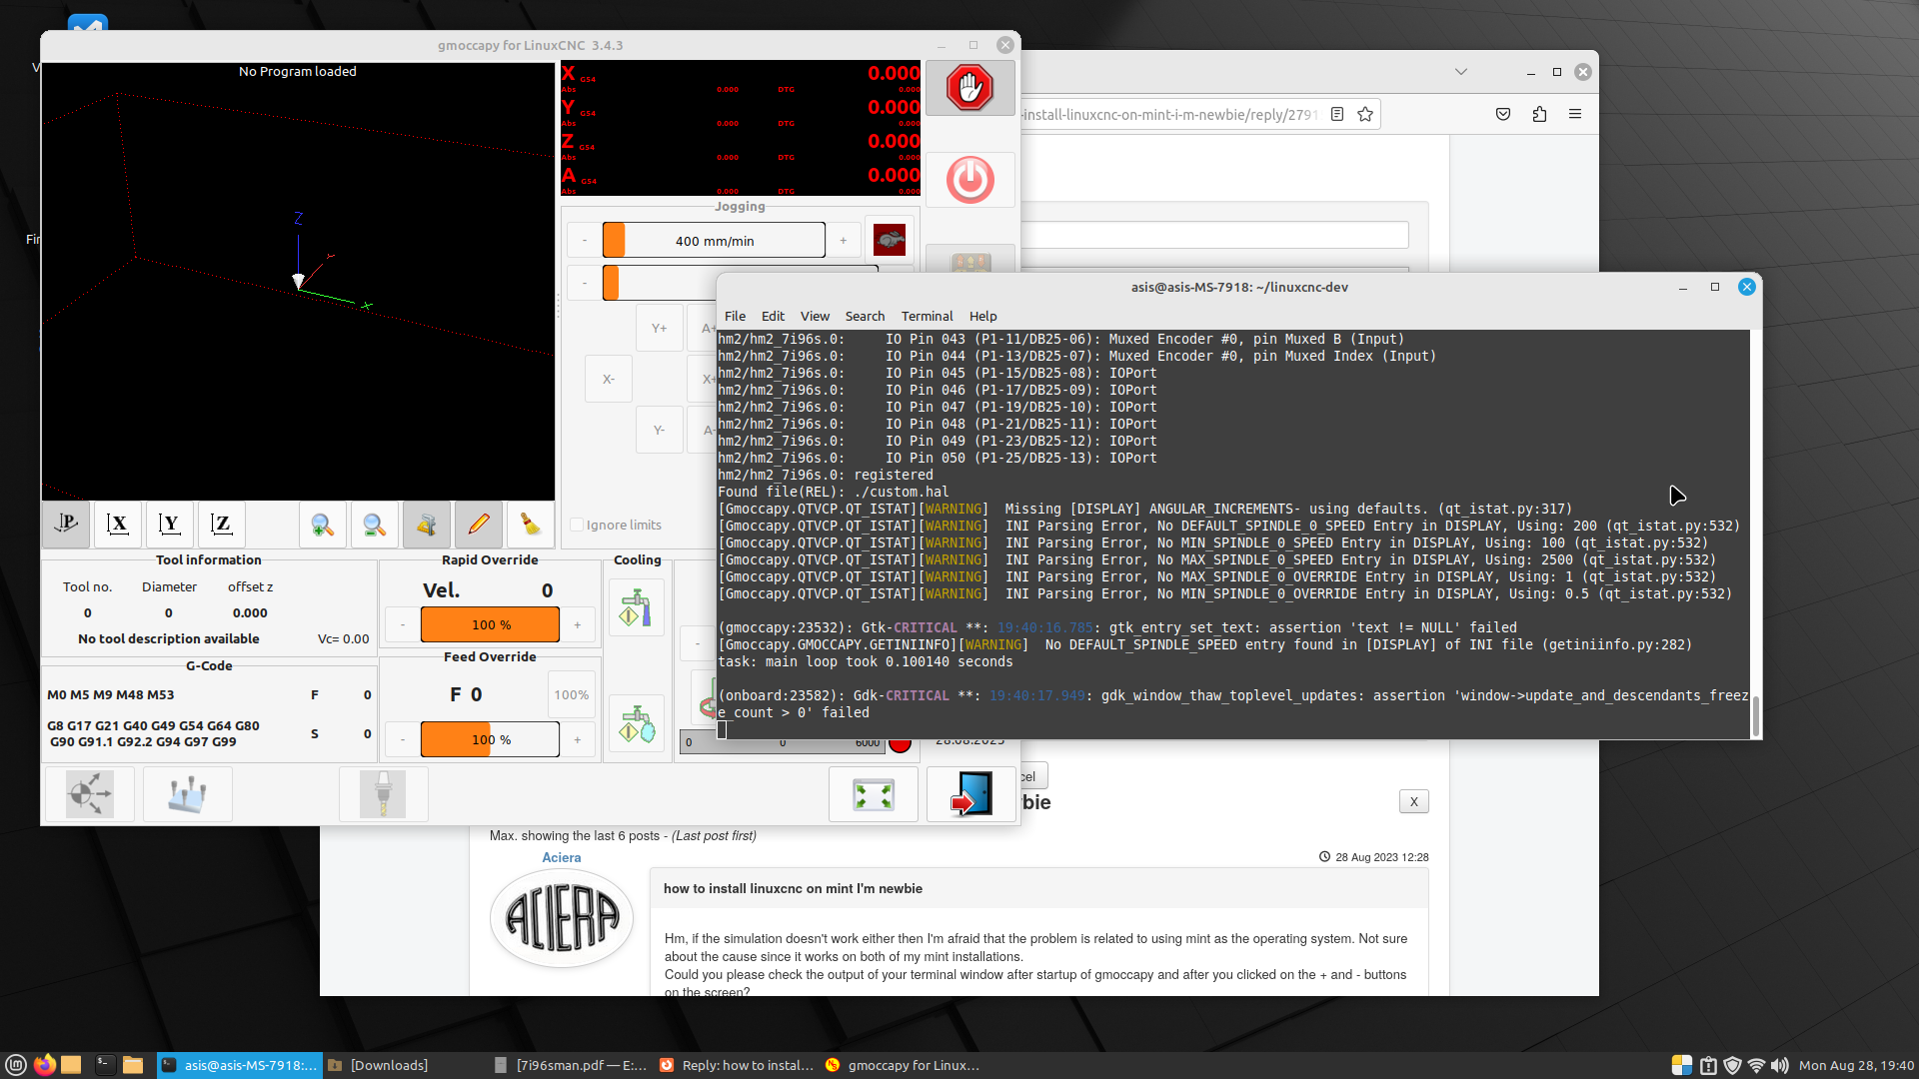
Task: Open Firefox tab list dropdown chevron
Action: coord(1460,72)
